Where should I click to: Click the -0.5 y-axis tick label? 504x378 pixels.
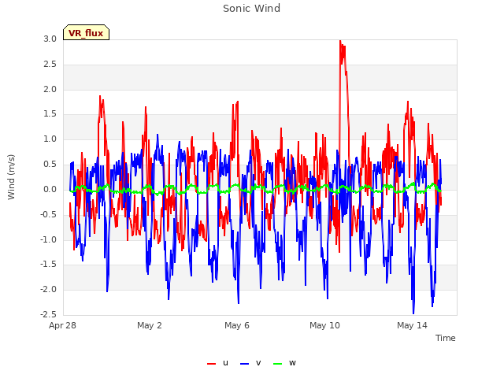click(x=49, y=214)
